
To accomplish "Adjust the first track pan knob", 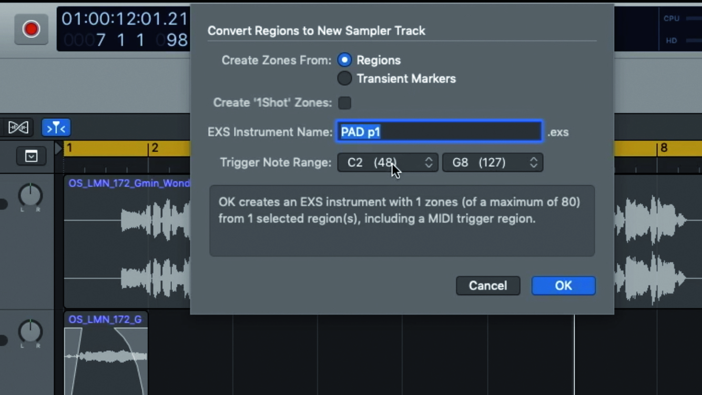I will pyautogui.click(x=30, y=196).
